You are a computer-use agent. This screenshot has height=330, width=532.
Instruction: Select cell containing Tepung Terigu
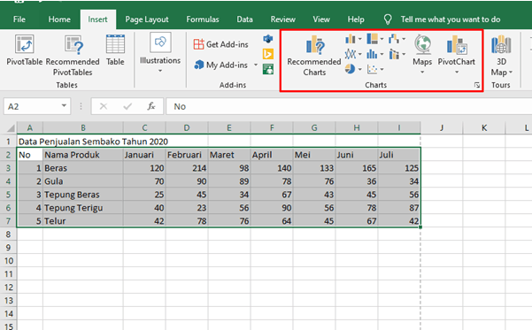[x=83, y=208]
